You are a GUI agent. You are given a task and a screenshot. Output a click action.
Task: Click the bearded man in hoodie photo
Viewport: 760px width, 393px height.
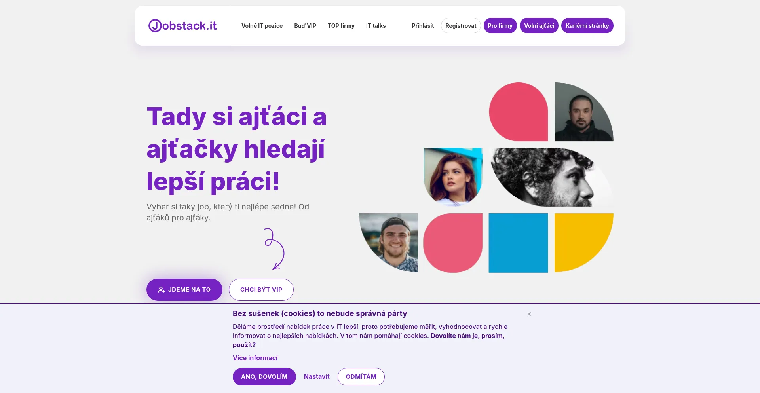(584, 112)
